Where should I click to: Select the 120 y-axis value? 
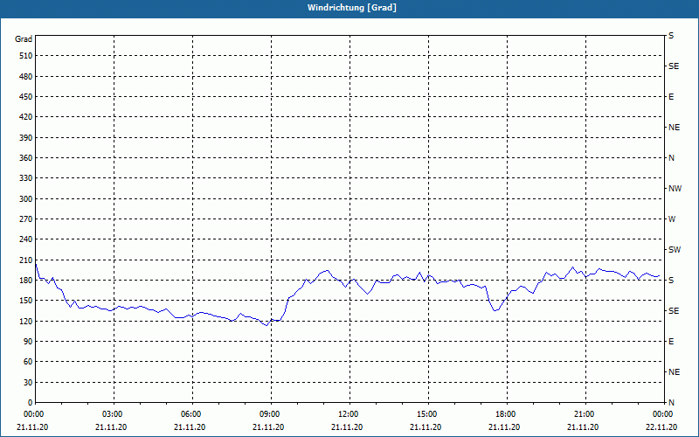click(26, 321)
